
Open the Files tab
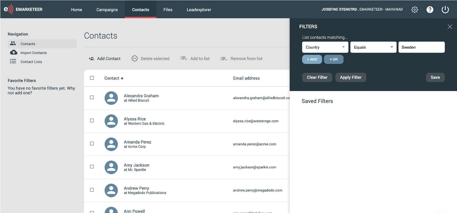tap(168, 10)
